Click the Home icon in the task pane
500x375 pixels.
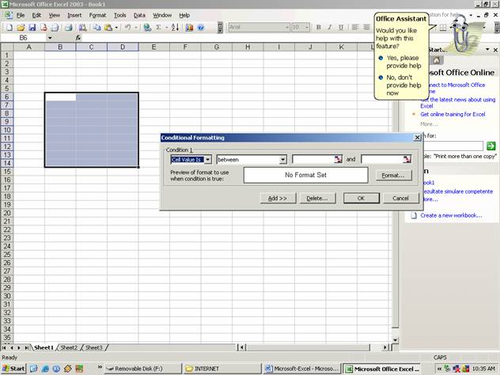pyautogui.click(x=436, y=60)
